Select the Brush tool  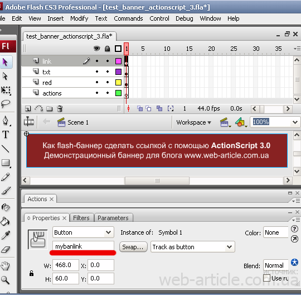(6, 191)
